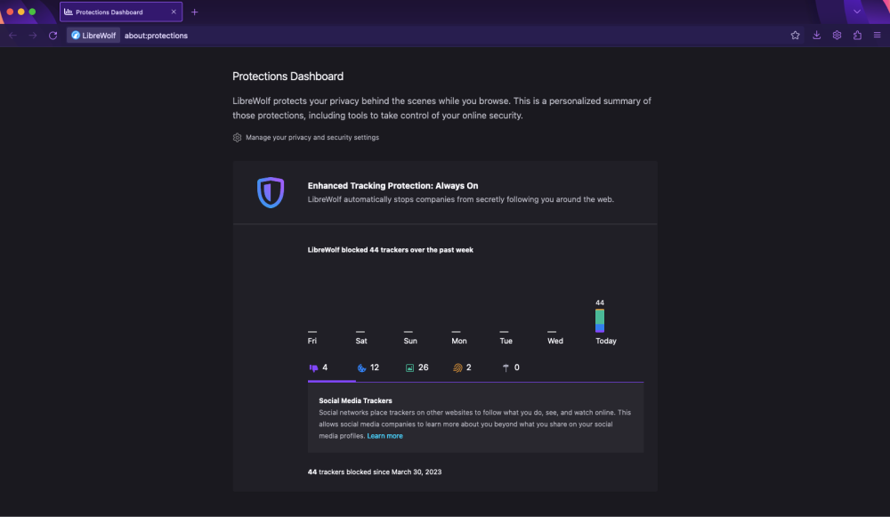Select the tracking content tab showing 26

click(417, 368)
